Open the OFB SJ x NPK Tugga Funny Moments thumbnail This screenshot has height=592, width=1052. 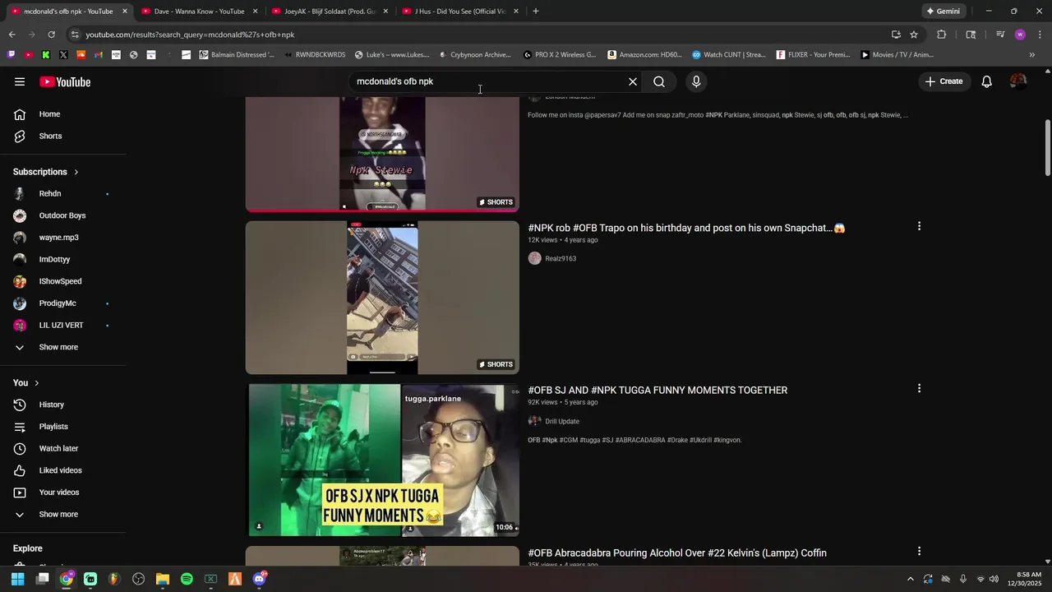382,460
